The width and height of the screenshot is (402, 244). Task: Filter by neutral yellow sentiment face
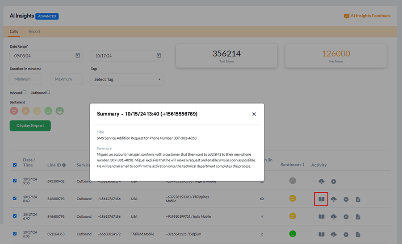pos(37,111)
